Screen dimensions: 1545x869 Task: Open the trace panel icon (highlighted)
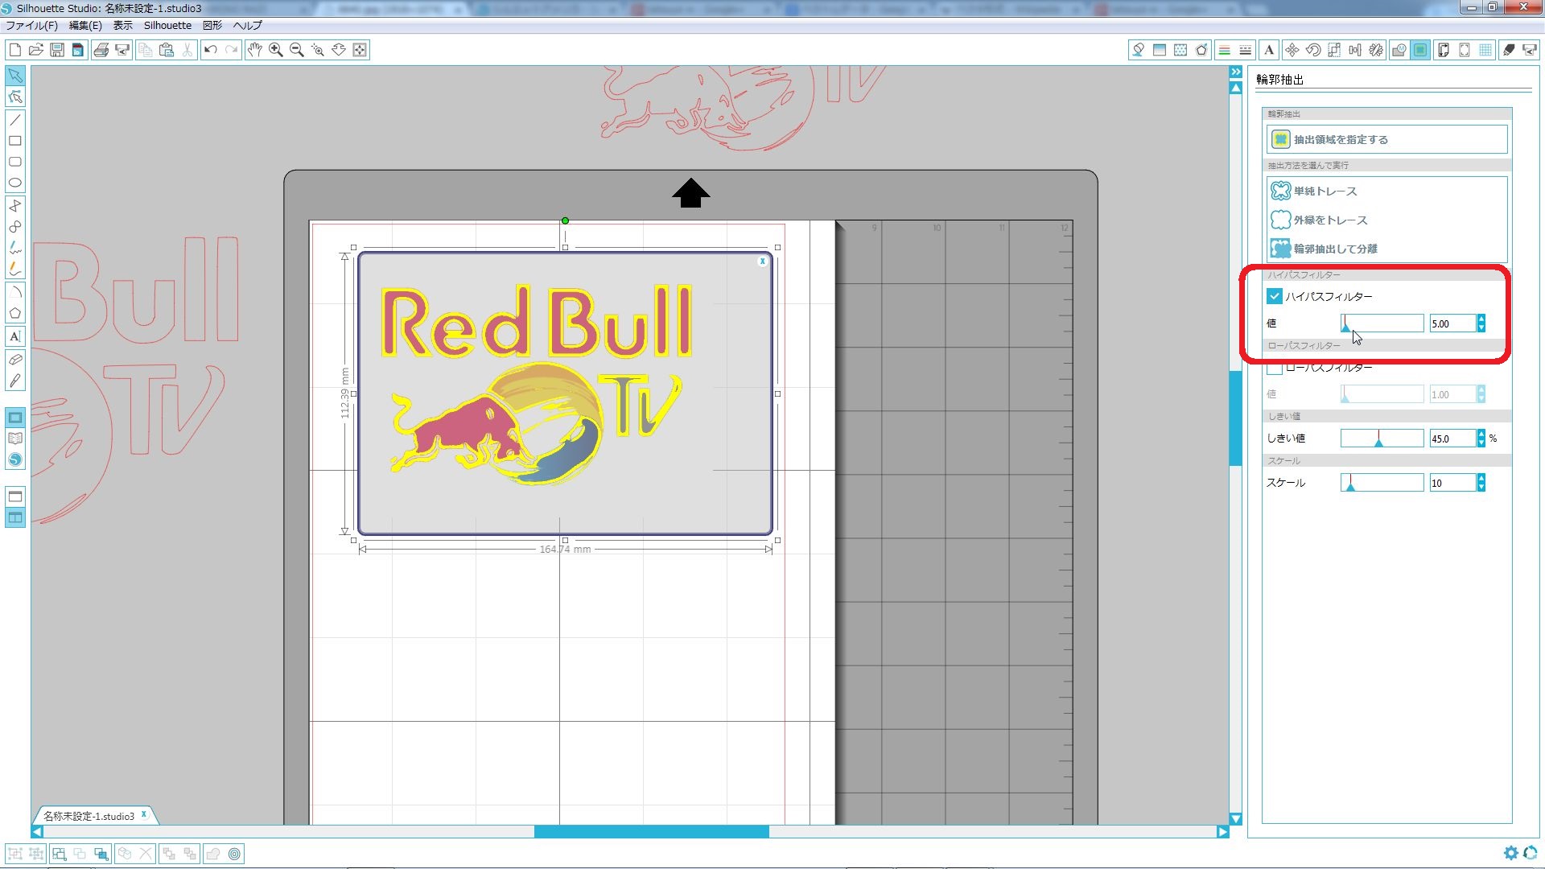[x=1421, y=50]
